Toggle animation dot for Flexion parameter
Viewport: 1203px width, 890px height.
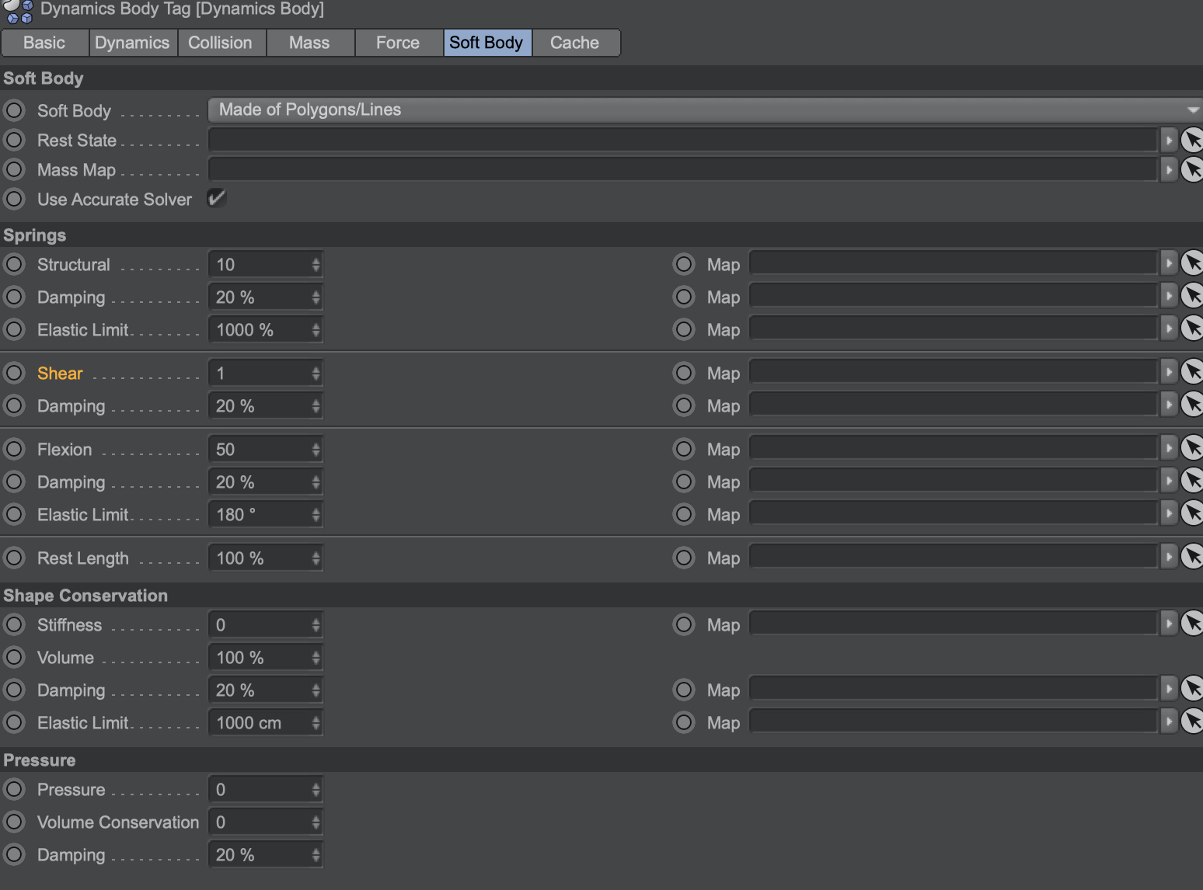pos(14,449)
